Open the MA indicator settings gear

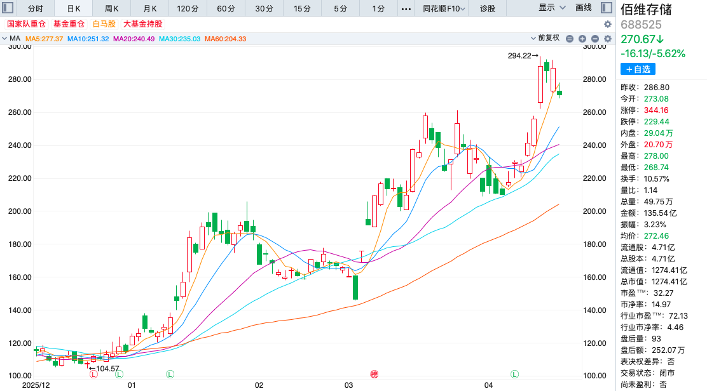[x=608, y=39]
